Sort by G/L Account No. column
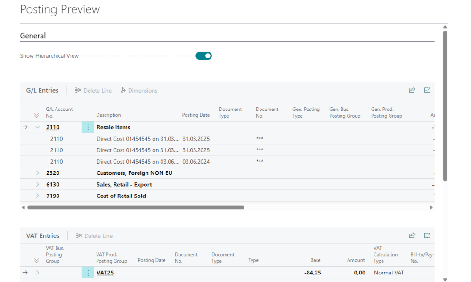The height and width of the screenshot is (282, 471). point(59,112)
